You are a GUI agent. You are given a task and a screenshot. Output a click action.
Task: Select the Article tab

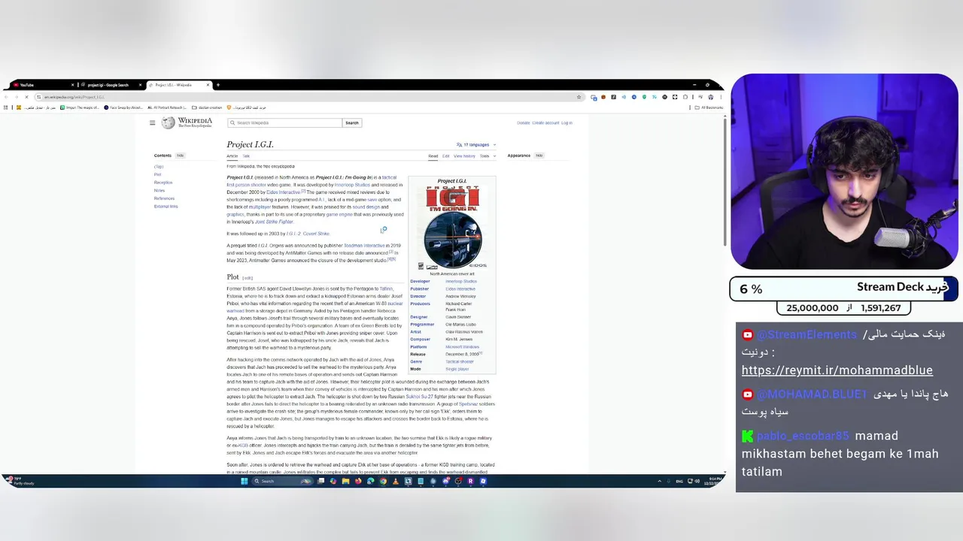[232, 156]
